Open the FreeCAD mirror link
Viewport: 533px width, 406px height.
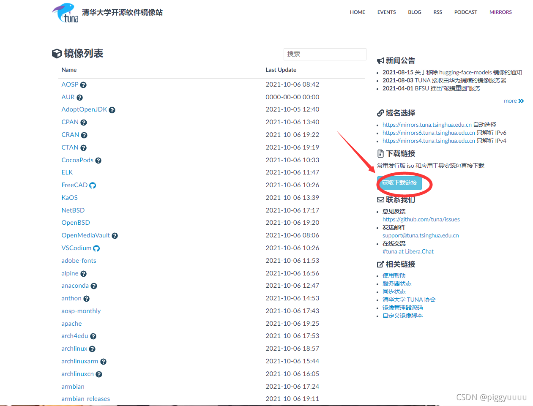click(x=74, y=185)
